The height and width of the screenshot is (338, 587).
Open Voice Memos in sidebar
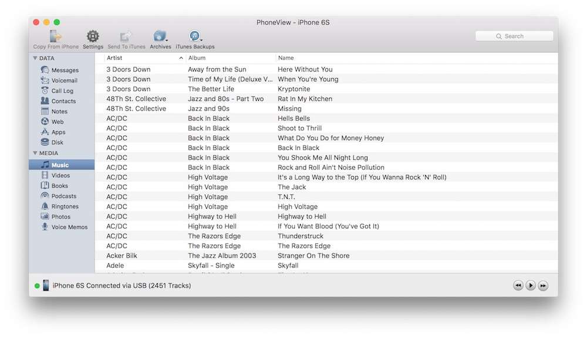pos(64,227)
